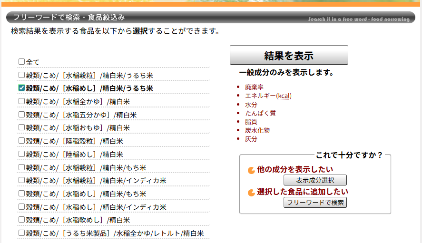Check 穀類/こめ/[水稲めし]/精白米/もち米 checkbox
The image size is (422, 243).
[x=21, y=193]
